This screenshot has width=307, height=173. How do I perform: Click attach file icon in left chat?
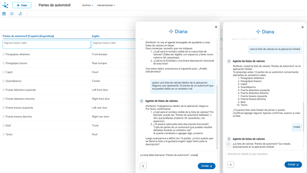143,166
